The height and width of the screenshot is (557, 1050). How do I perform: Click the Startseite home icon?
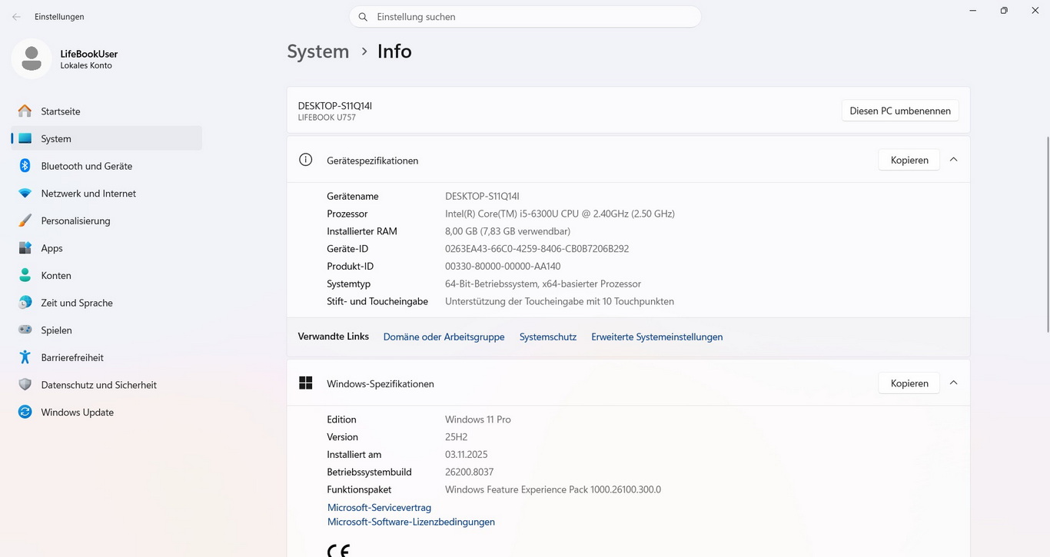pyautogui.click(x=25, y=111)
